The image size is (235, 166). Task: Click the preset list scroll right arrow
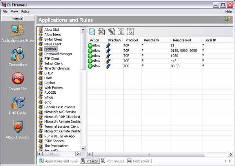coord(78,154)
